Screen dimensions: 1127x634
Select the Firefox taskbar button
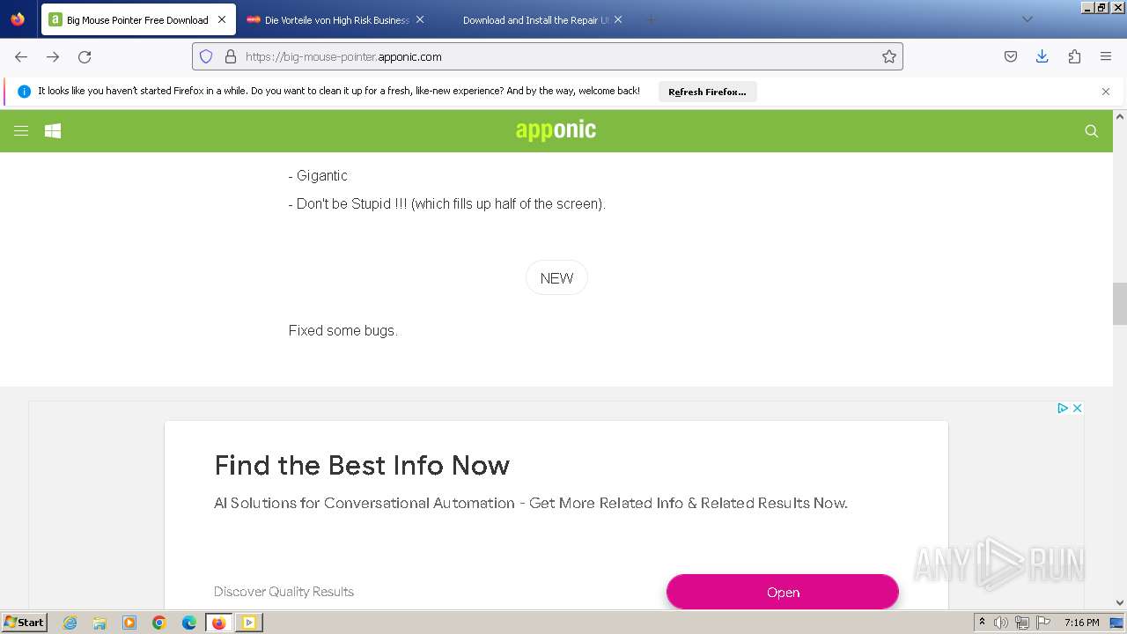coord(219,623)
